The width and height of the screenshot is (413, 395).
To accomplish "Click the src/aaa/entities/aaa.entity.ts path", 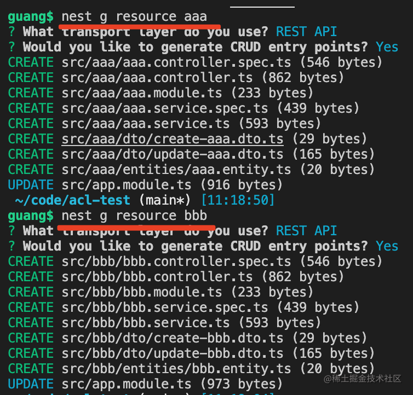I will tap(176, 170).
